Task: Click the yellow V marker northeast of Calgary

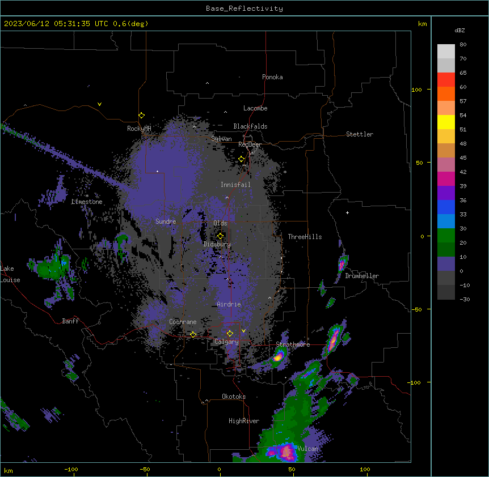Action: click(243, 331)
